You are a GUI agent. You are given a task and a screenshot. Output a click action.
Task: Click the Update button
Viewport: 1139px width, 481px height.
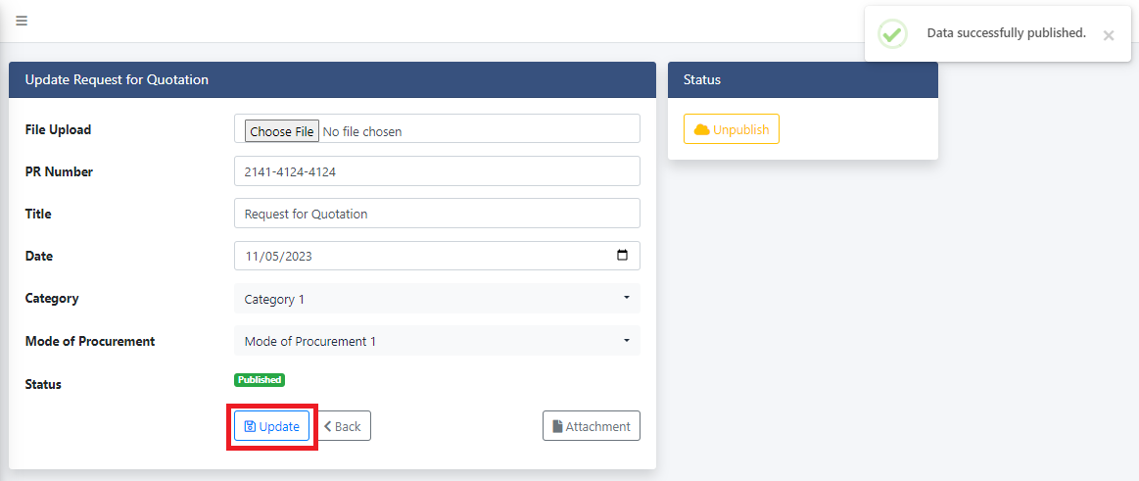(x=271, y=426)
